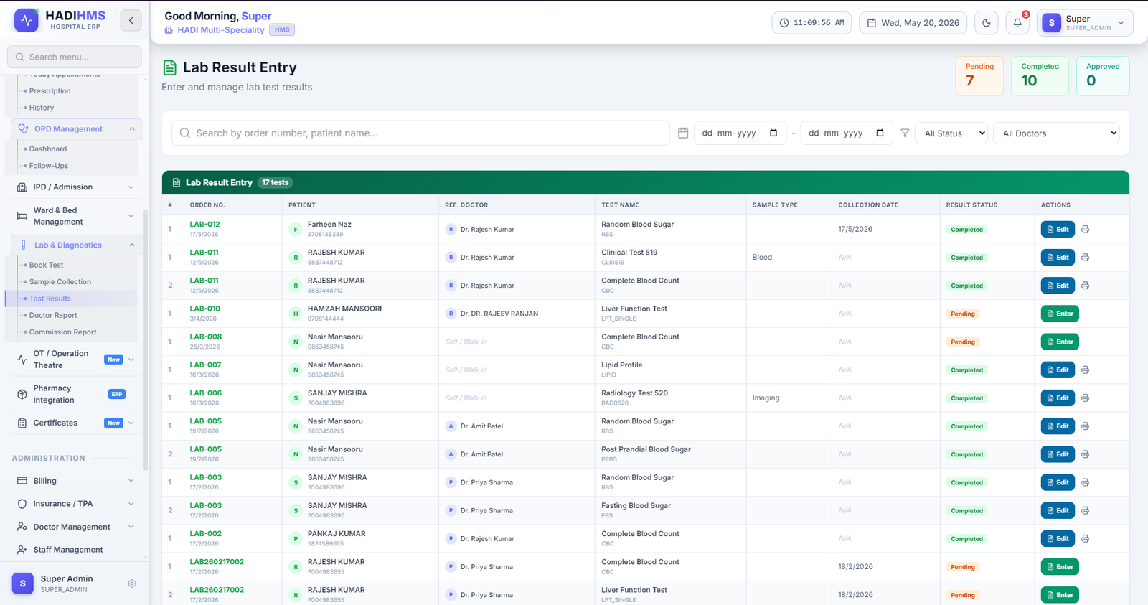Click the print icon for LAB-007
The width and height of the screenshot is (1148, 605).
(x=1085, y=370)
